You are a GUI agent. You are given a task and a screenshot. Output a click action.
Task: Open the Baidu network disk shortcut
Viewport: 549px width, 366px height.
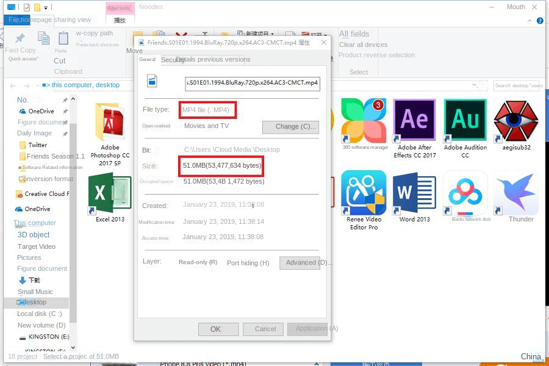465,196
